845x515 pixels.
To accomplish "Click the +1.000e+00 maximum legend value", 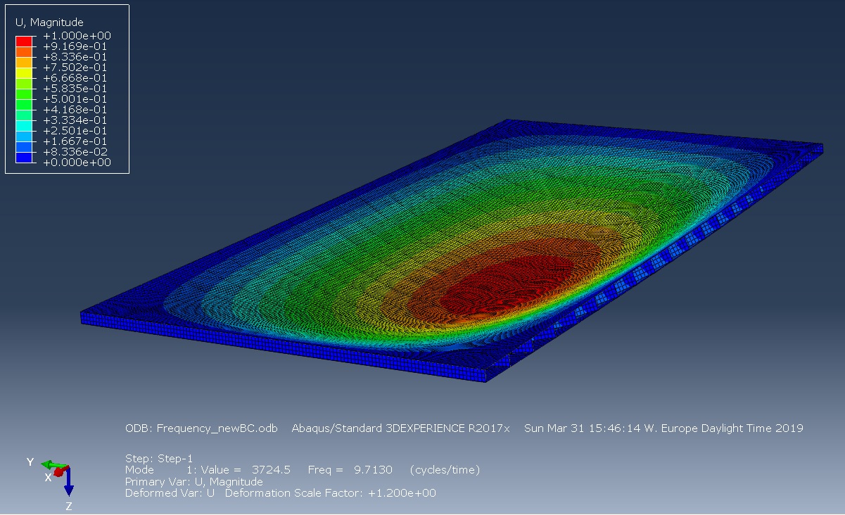I will 76,36.
